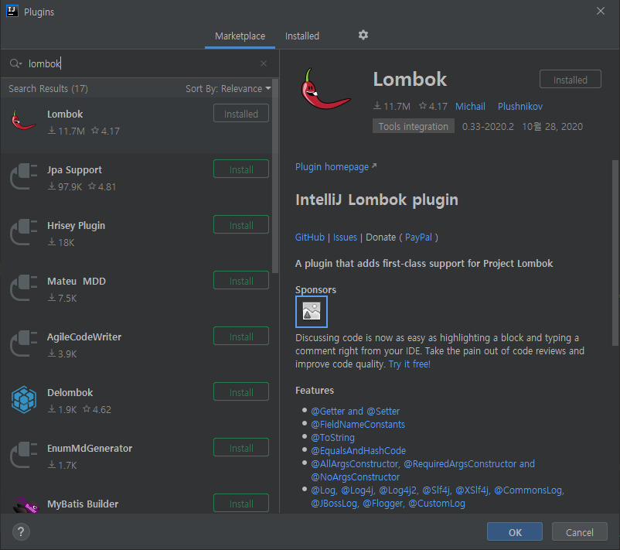Click the IntelliJ Lombok plugin heading
Image resolution: width=620 pixels, height=550 pixels.
(x=376, y=200)
